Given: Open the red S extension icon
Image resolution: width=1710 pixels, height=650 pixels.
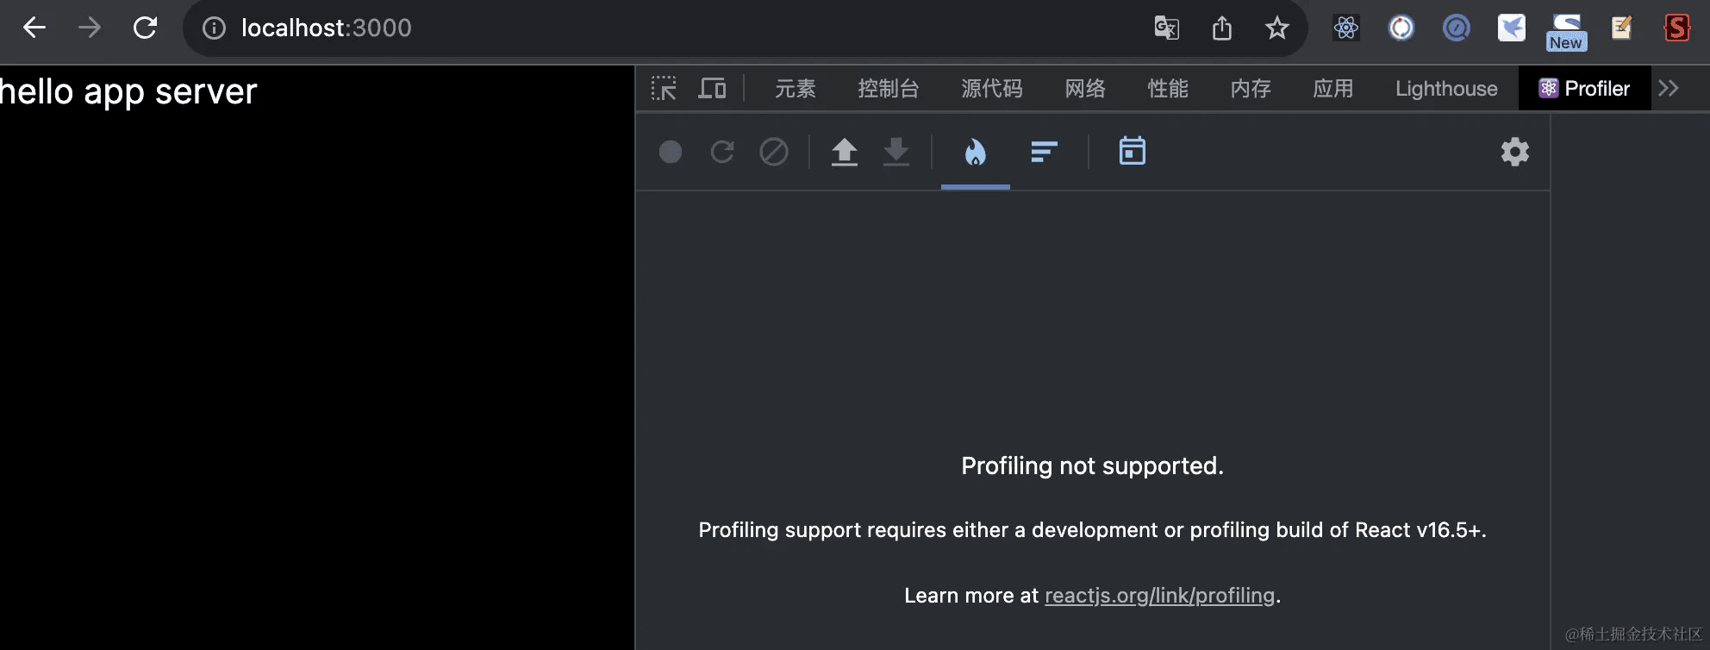Looking at the screenshot, I should coord(1676,28).
